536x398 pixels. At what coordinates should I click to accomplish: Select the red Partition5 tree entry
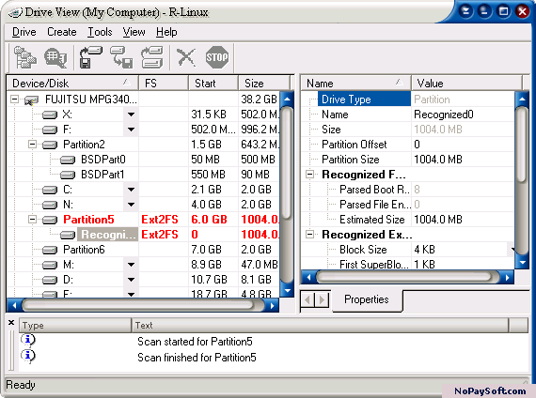pyautogui.click(x=88, y=220)
